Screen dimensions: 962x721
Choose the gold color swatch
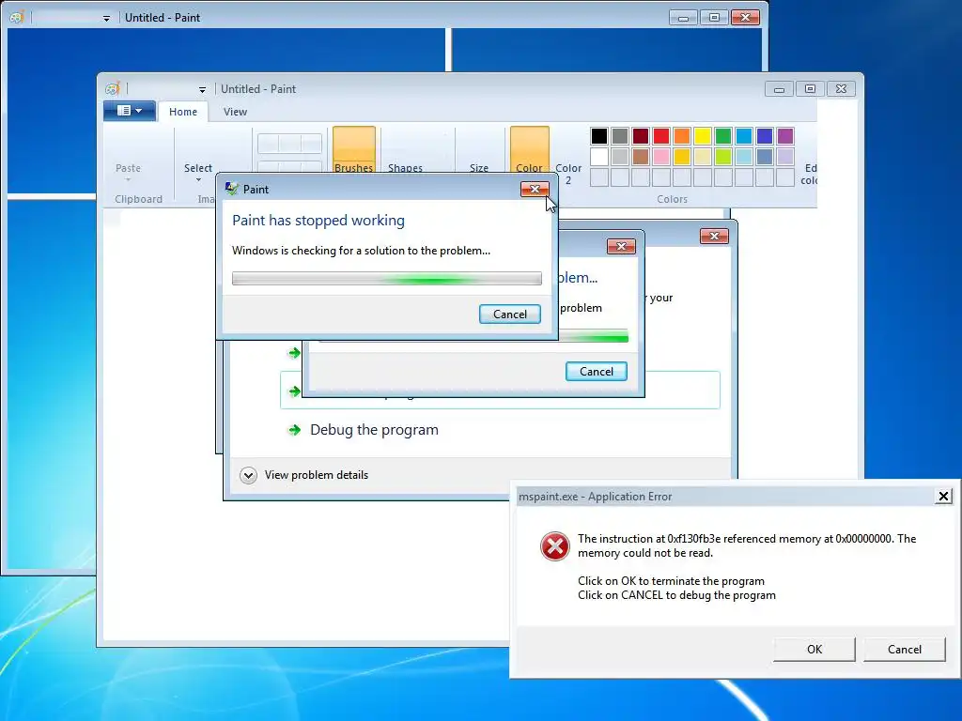click(682, 157)
